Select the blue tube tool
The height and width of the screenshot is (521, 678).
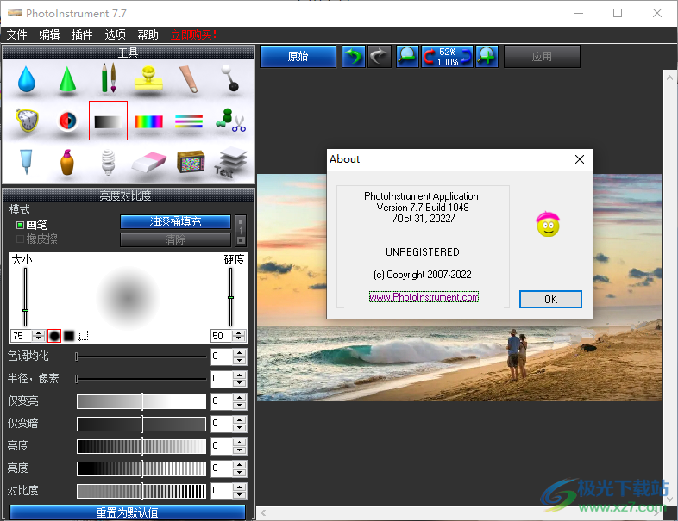pyautogui.click(x=26, y=162)
